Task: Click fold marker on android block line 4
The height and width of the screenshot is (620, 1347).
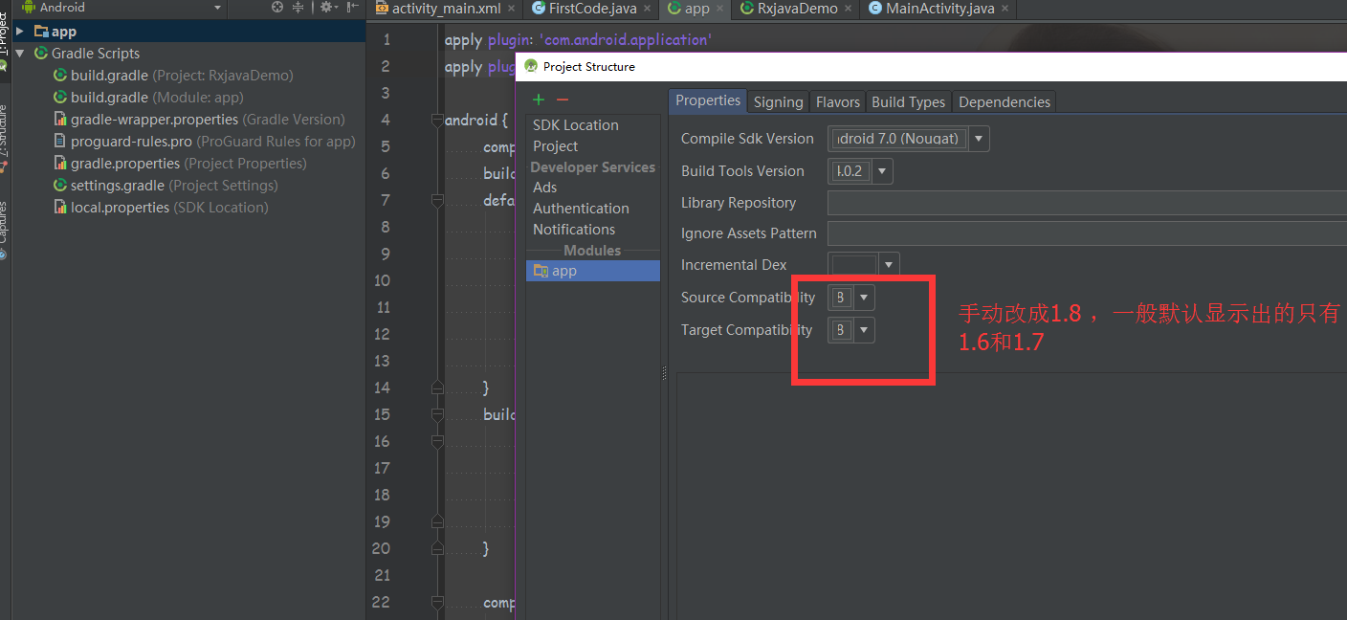Action: coord(437,120)
